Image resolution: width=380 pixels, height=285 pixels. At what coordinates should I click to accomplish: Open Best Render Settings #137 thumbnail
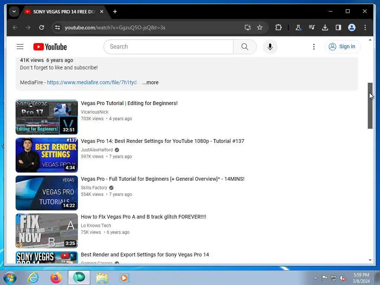(46, 155)
